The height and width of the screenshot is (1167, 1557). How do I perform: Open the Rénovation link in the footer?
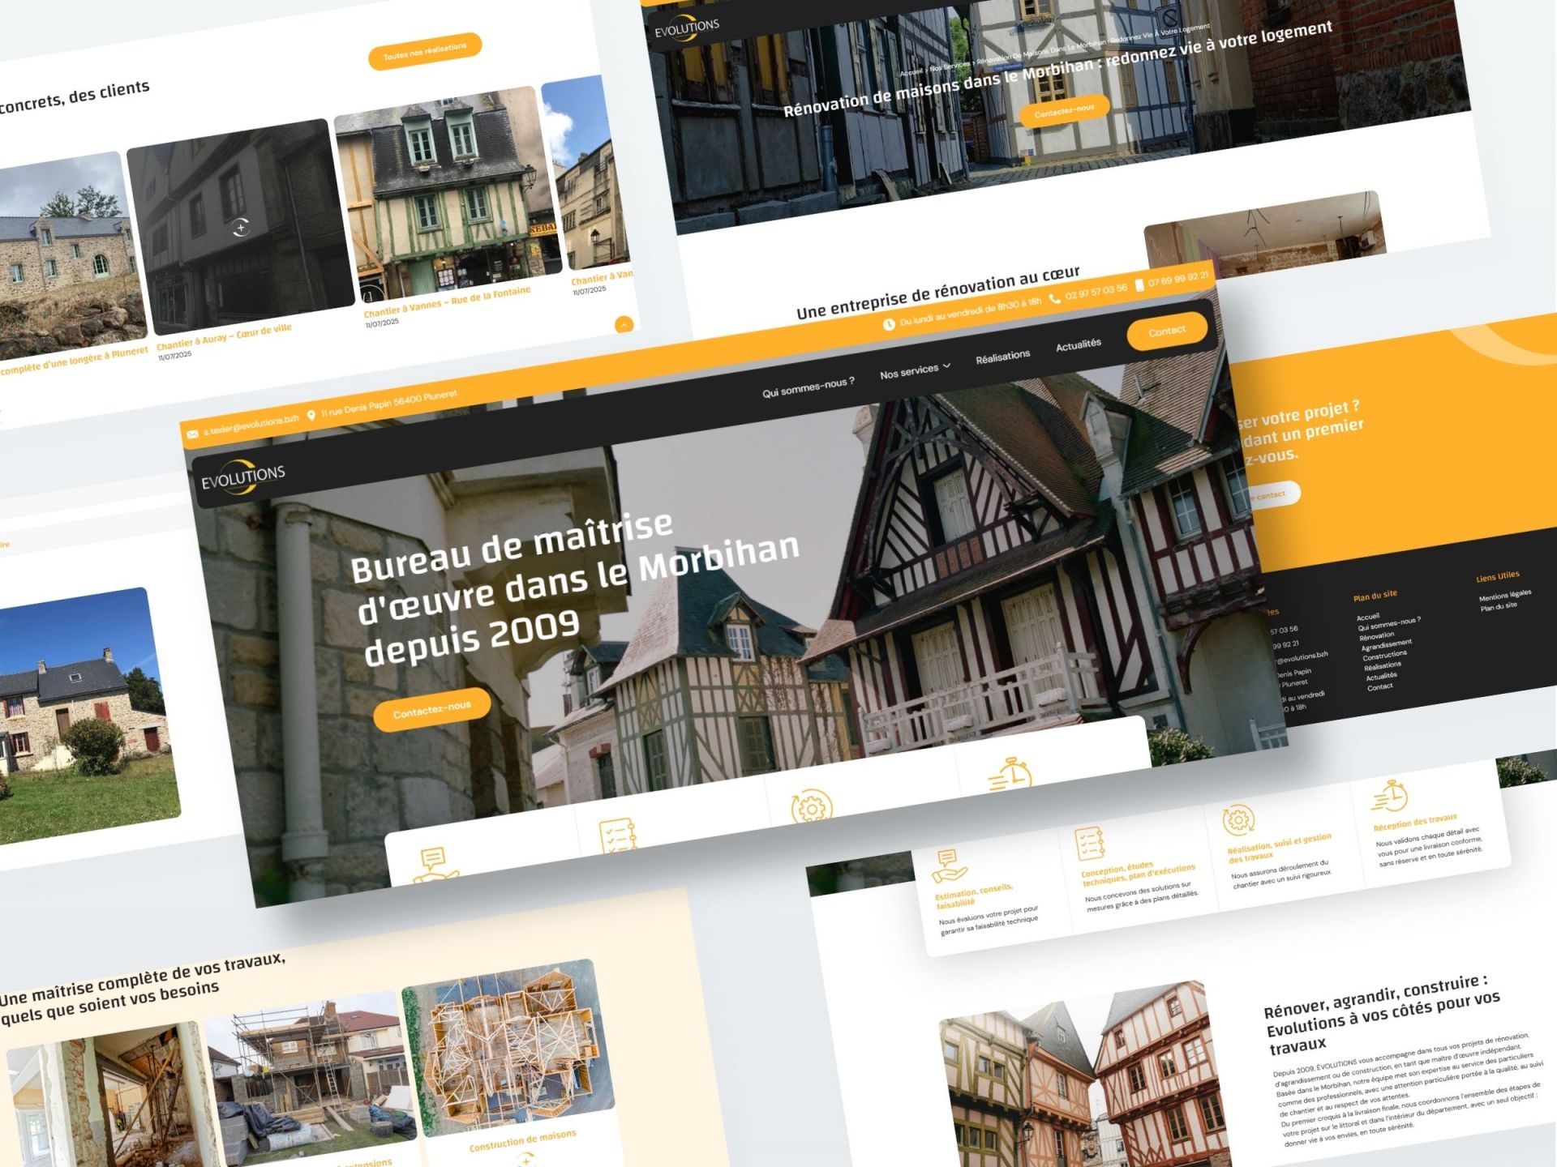[x=1377, y=636]
